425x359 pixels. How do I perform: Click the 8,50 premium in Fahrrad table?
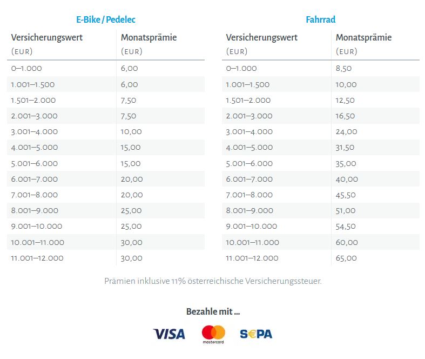coord(343,69)
